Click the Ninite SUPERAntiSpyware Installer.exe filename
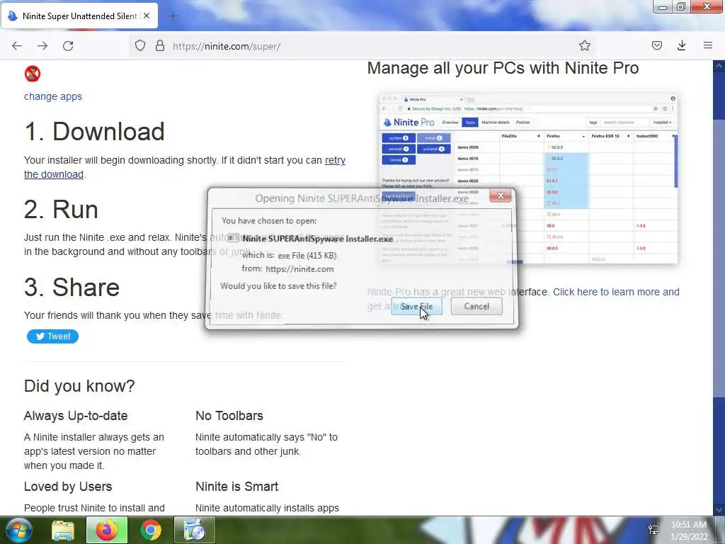Screen dimensions: 725x544 click(318, 239)
